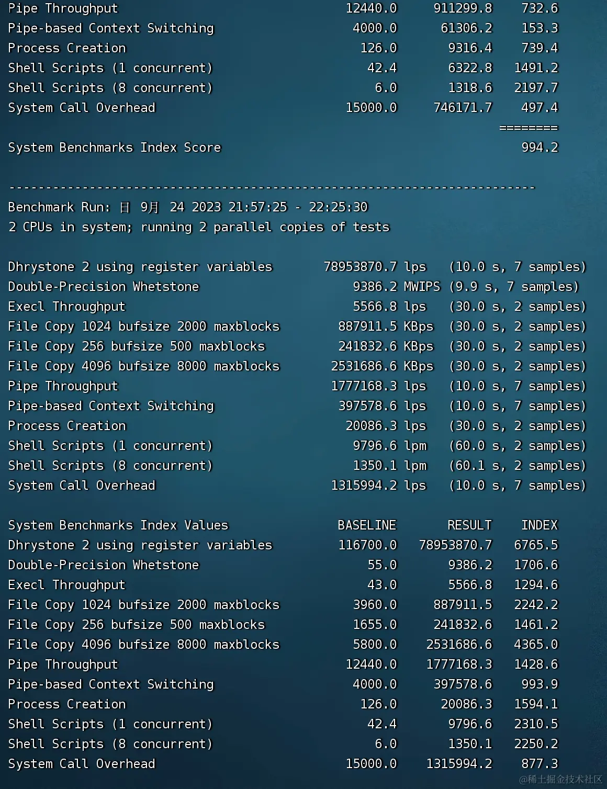Click the File Copy index 4365.0

point(536,645)
